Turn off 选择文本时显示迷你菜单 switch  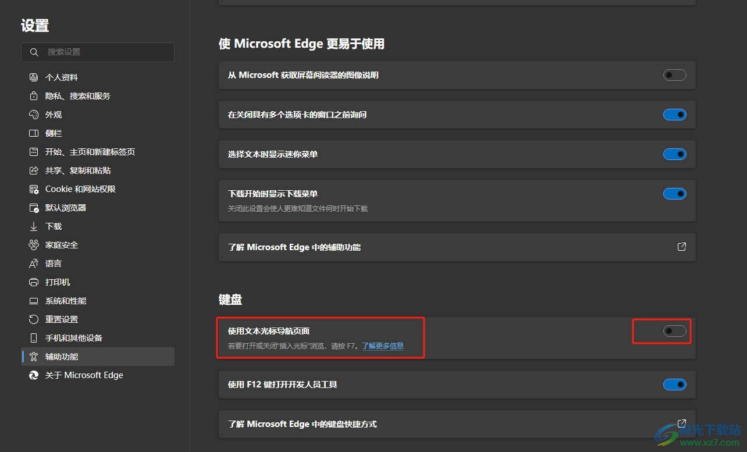click(x=675, y=154)
